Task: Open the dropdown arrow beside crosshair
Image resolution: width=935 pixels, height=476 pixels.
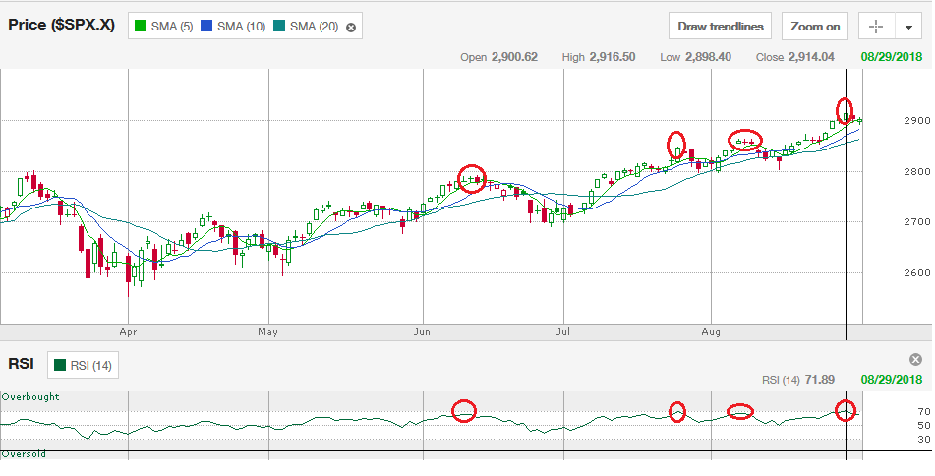Action: [x=908, y=27]
